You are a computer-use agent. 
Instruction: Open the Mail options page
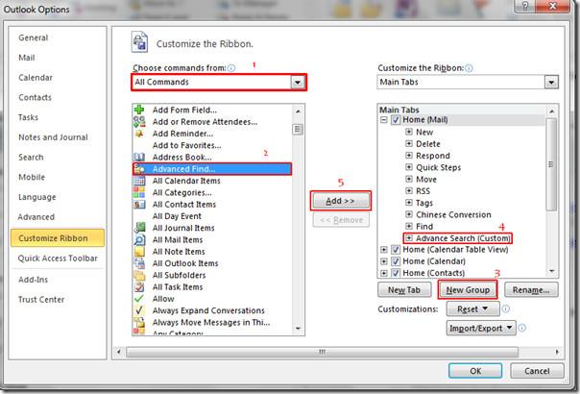pyautogui.click(x=27, y=58)
